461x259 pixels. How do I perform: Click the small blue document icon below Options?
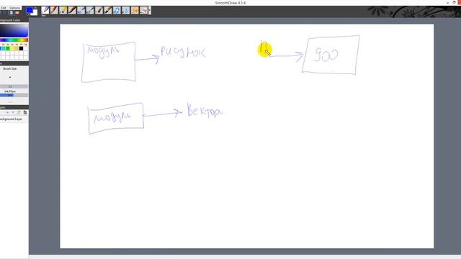[x=12, y=13]
